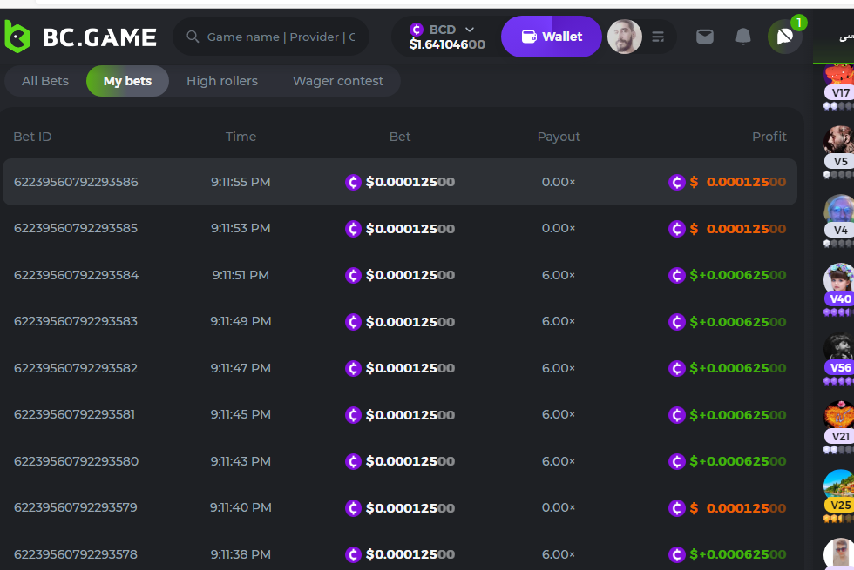Click the search magnifier icon
This screenshot has width=854, height=570.
click(x=193, y=37)
